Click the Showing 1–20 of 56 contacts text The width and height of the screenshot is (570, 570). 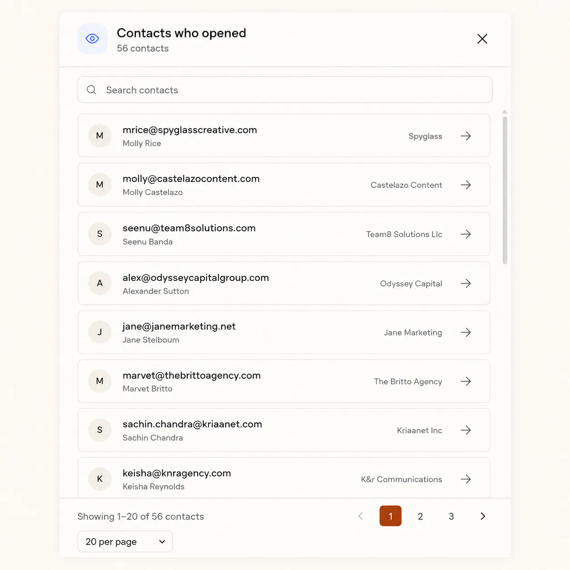point(140,516)
